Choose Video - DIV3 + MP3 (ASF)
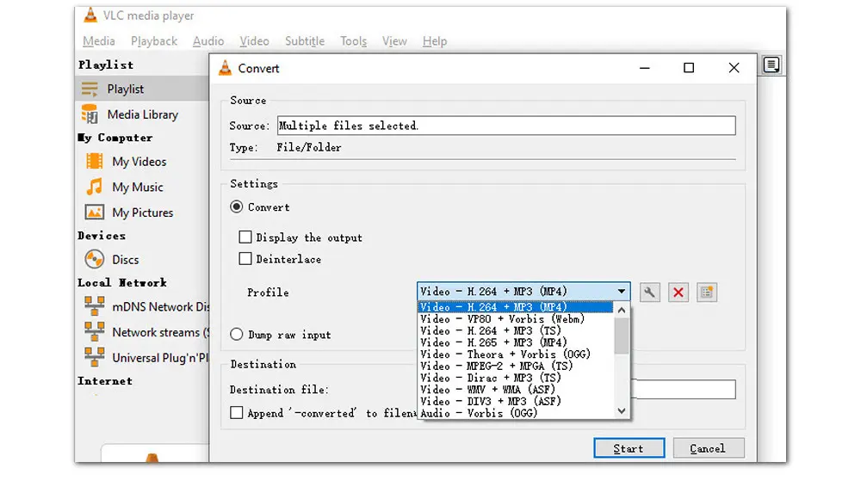This screenshot has height=499, width=861. (515, 401)
